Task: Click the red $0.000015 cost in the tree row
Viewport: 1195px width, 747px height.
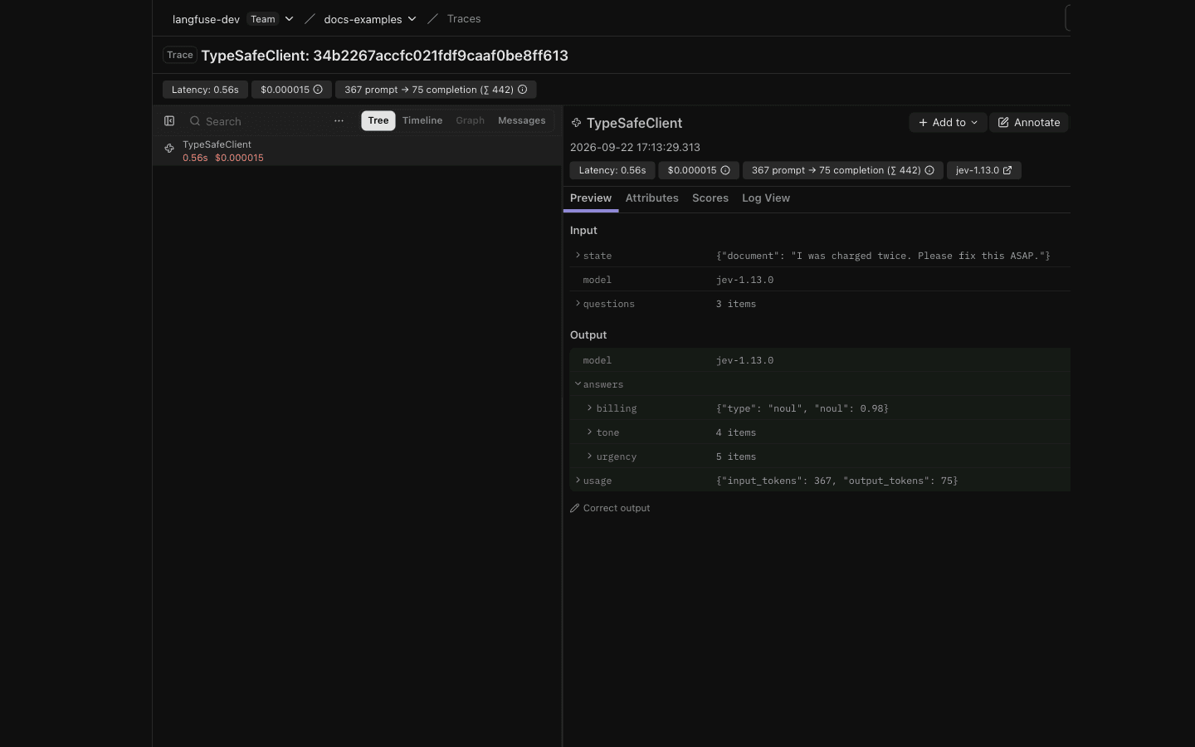Action: tap(239, 158)
